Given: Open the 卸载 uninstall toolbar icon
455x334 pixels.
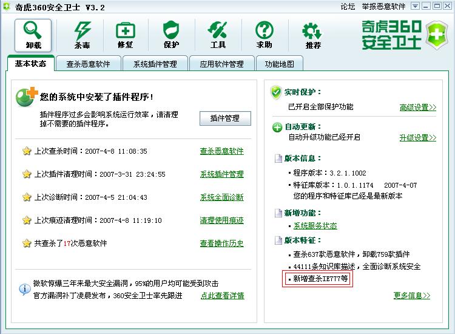Looking at the screenshot, I should tap(33, 35).
